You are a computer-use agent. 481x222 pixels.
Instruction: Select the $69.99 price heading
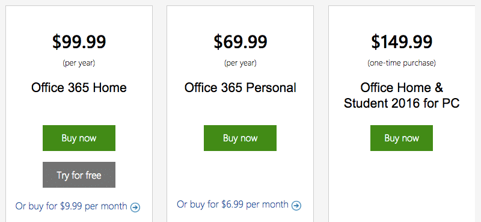coord(240,42)
